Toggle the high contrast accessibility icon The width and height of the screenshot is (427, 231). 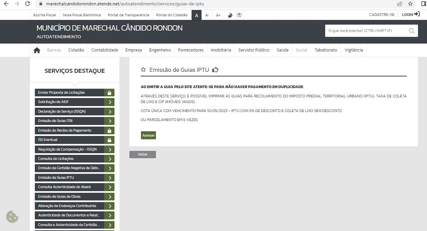click(x=239, y=15)
